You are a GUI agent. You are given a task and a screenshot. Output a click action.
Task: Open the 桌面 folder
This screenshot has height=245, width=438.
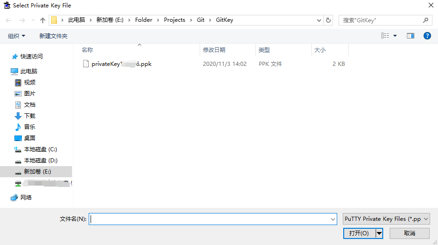point(30,138)
